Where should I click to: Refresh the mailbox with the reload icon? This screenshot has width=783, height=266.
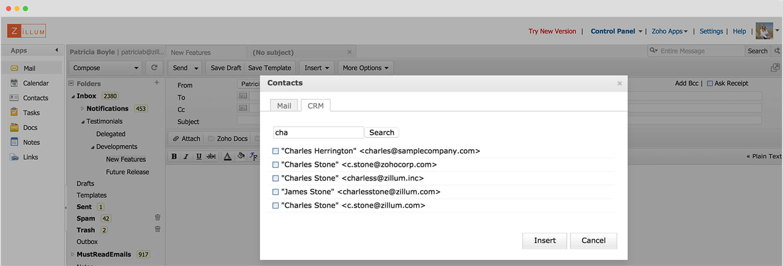[154, 68]
